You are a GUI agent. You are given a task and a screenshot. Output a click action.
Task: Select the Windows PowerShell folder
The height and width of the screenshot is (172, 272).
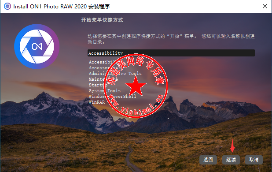(x=112, y=96)
